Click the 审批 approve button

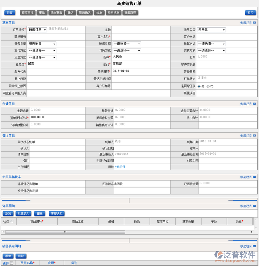(x=42, y=13)
